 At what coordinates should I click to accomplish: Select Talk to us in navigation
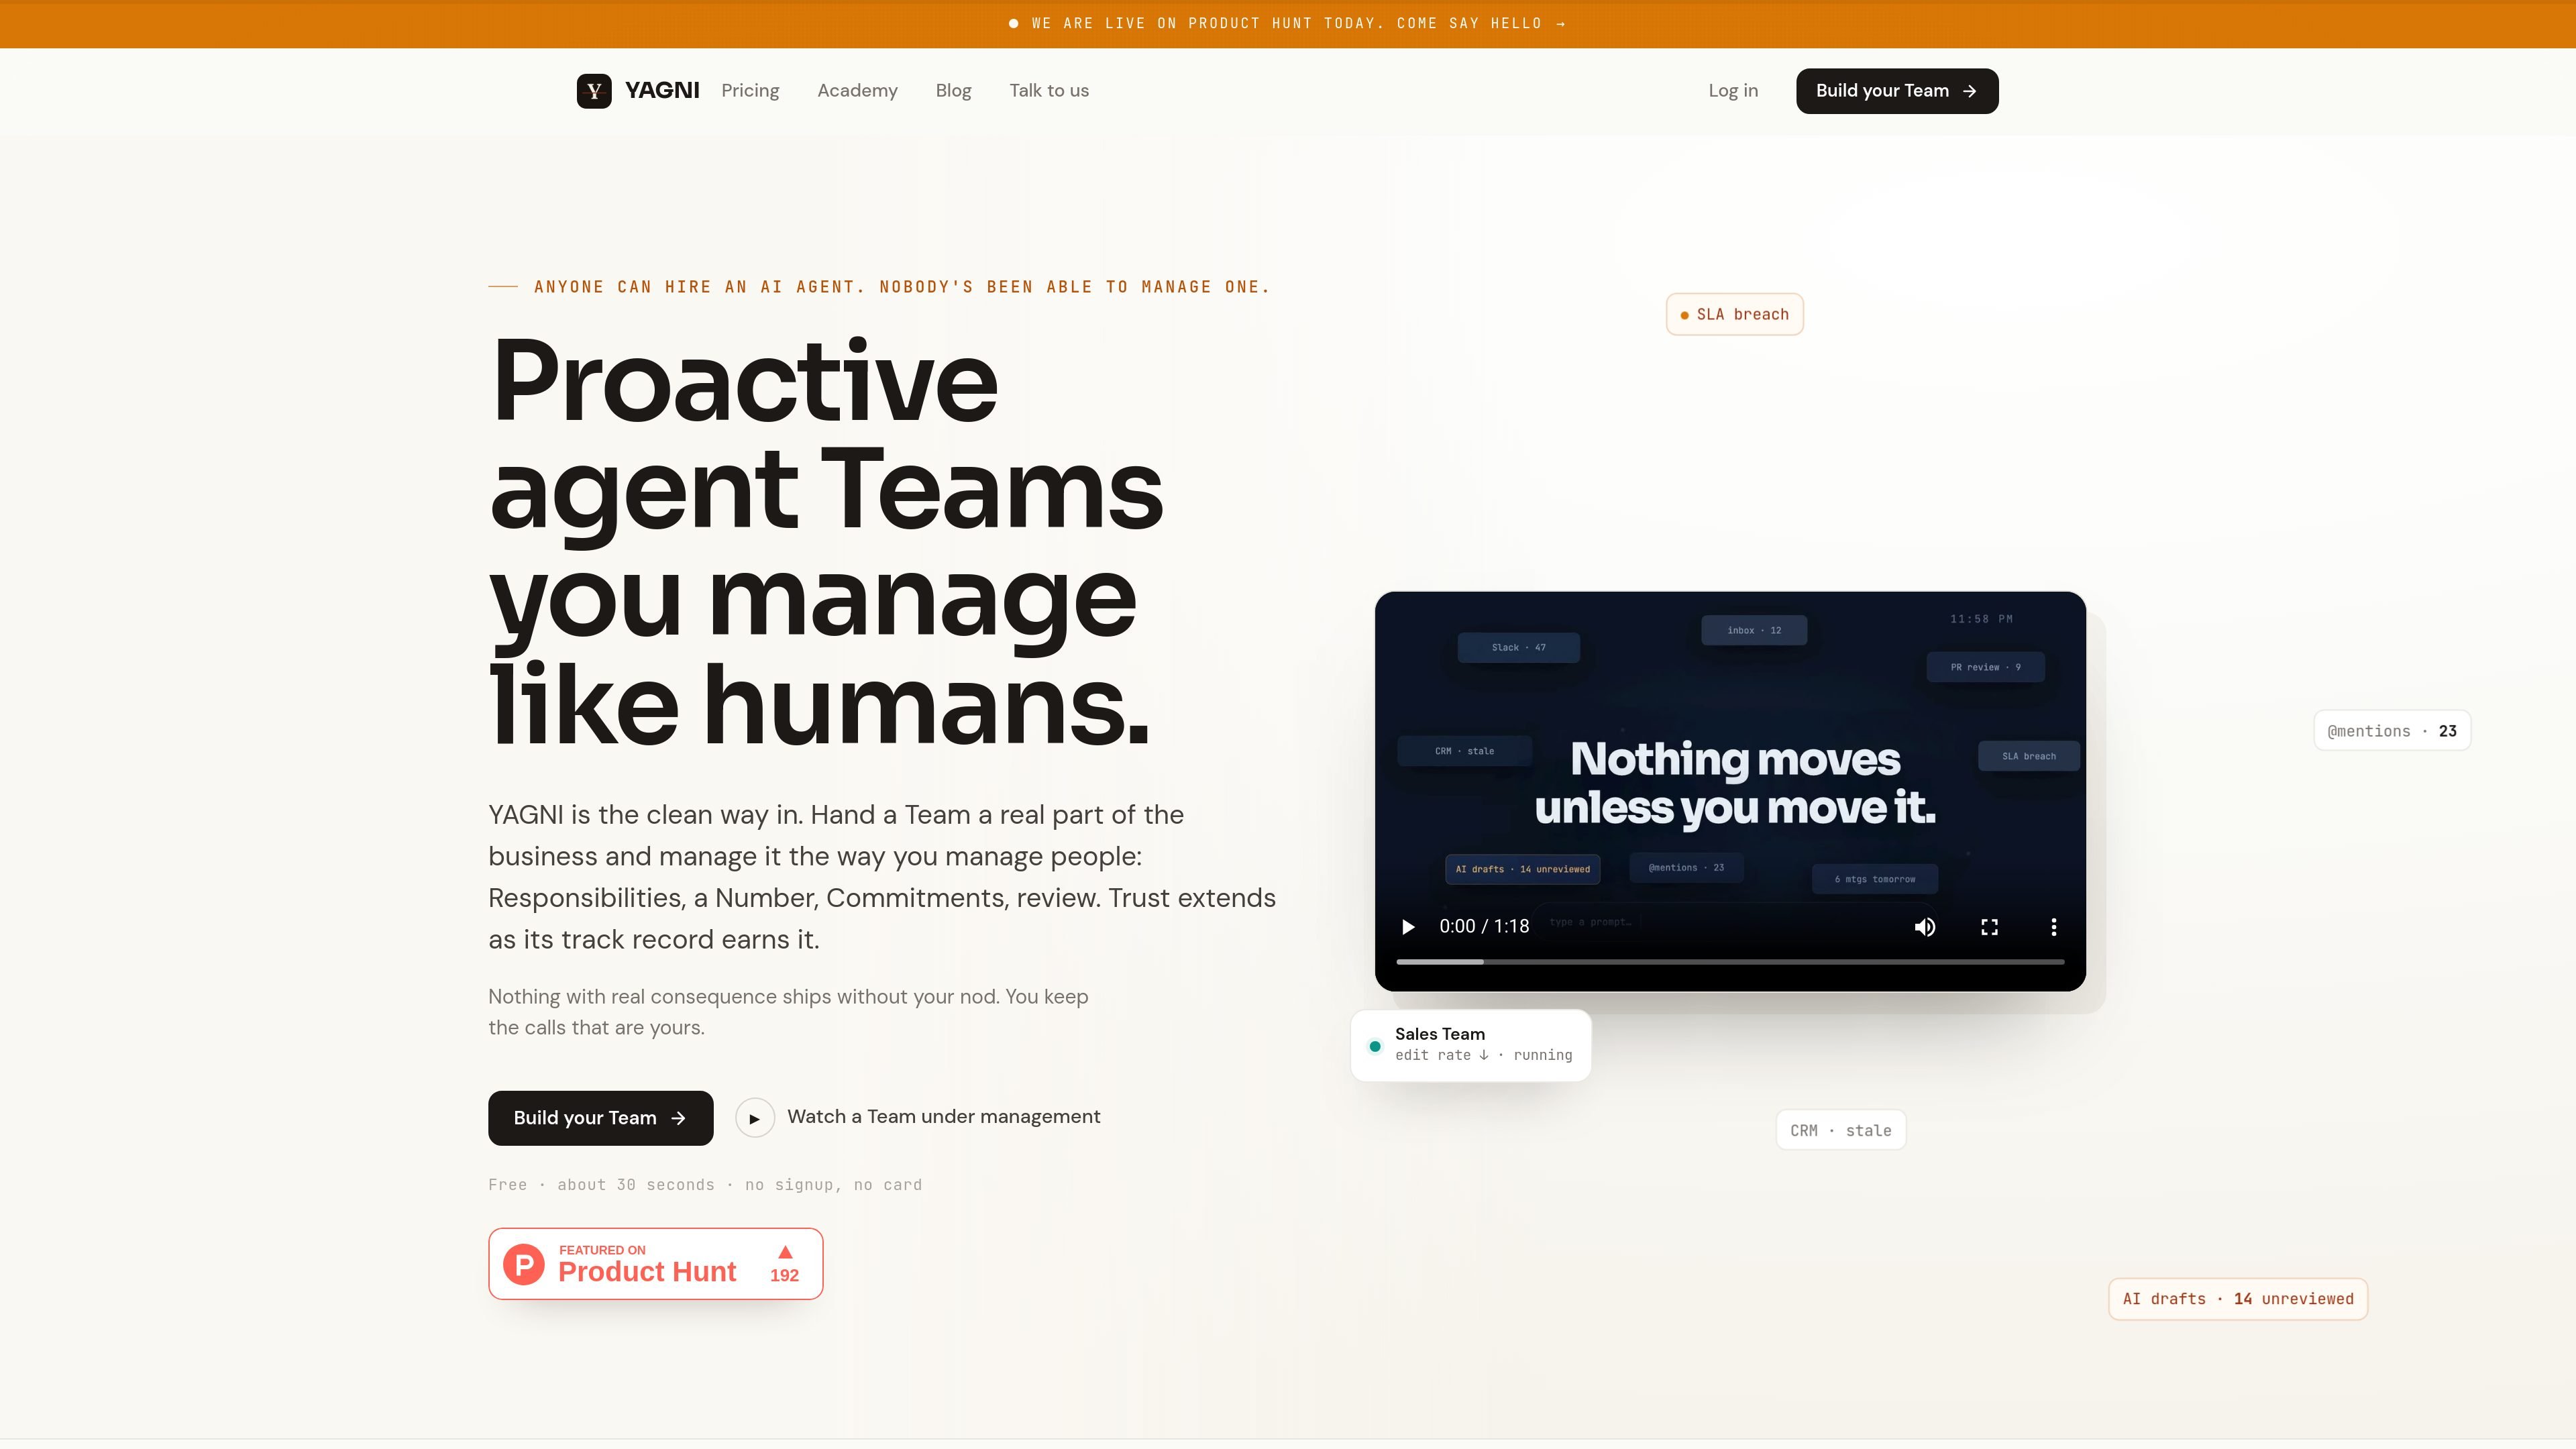(x=1049, y=91)
